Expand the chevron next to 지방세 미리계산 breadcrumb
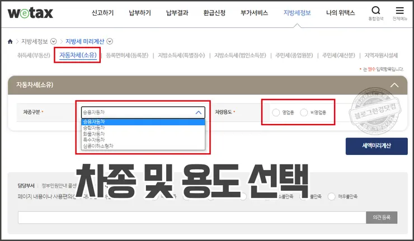Image resolution: width=414 pixels, height=241 pixels. click(x=110, y=41)
